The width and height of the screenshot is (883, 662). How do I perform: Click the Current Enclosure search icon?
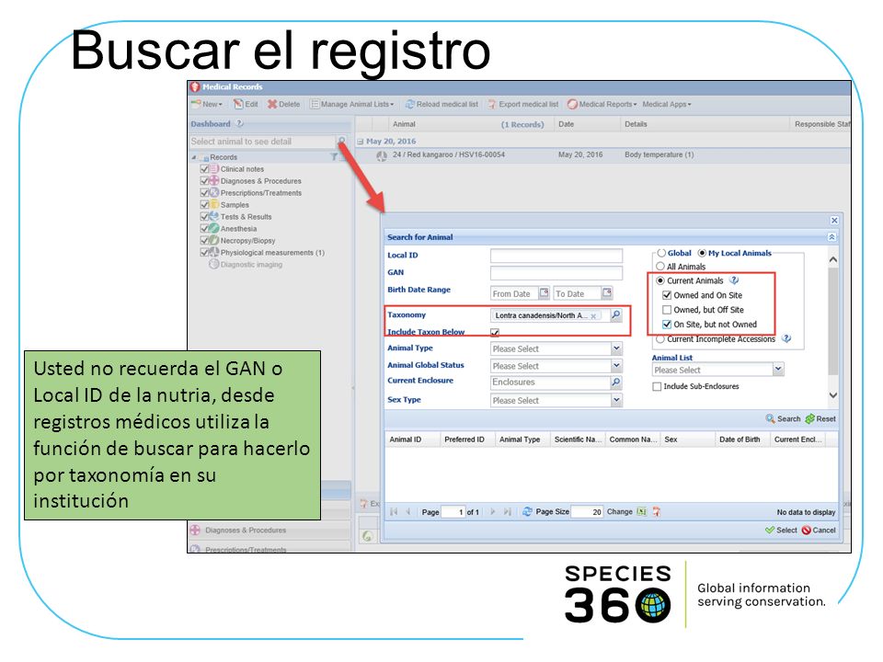pyautogui.click(x=616, y=382)
